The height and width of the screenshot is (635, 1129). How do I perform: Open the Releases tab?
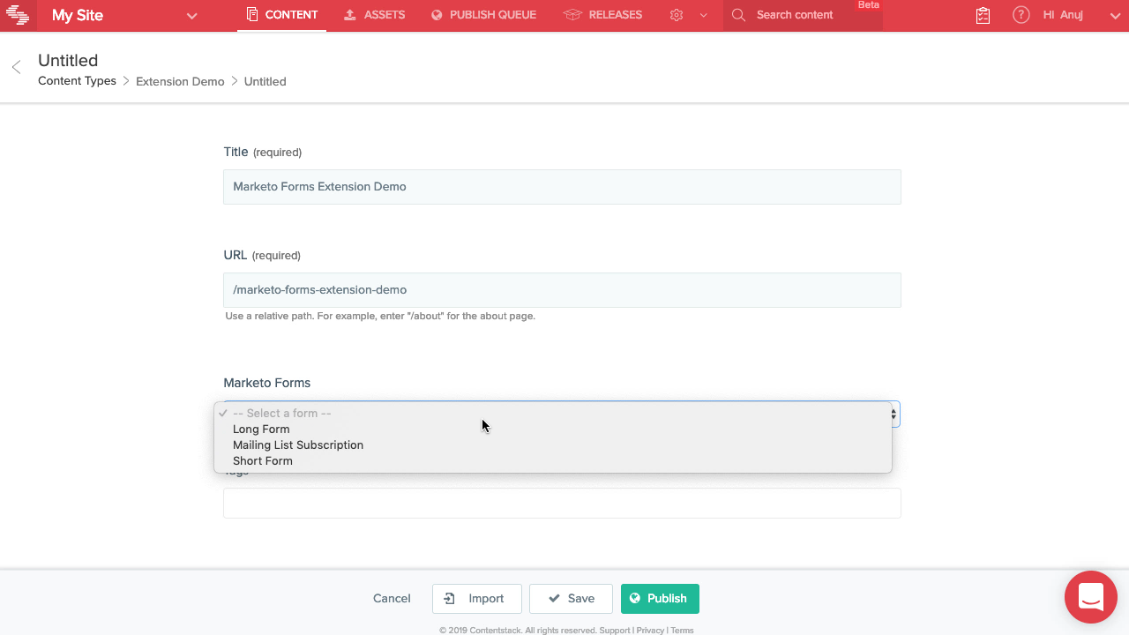pyautogui.click(x=602, y=15)
